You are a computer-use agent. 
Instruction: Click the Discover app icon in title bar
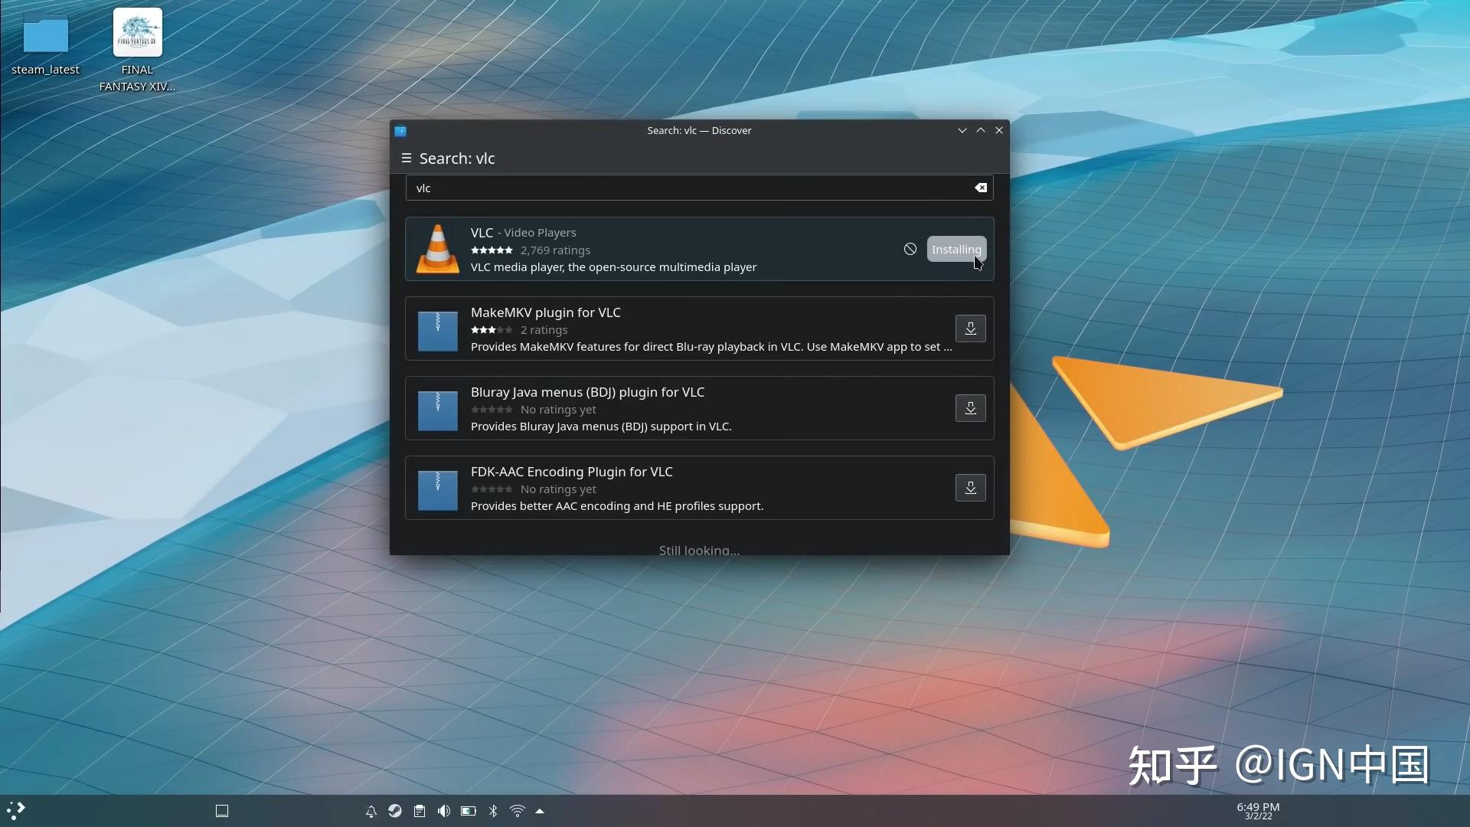[x=400, y=131]
